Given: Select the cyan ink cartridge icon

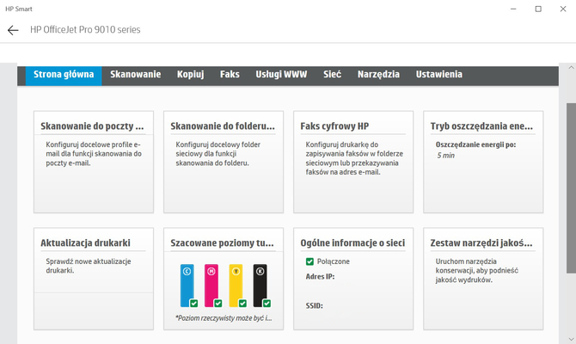Looking at the screenshot, I should click(187, 286).
